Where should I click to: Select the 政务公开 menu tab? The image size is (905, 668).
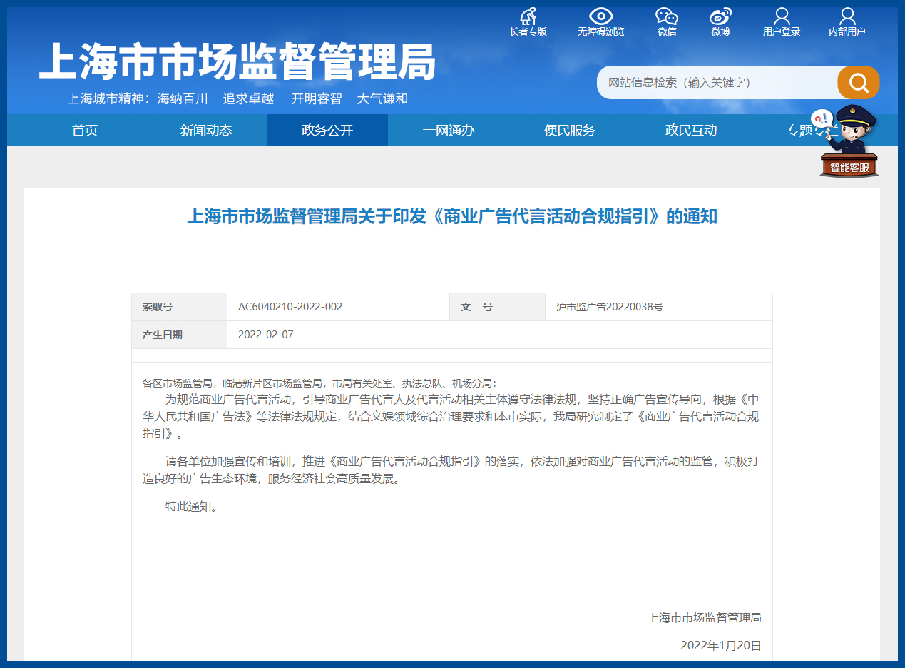(x=327, y=130)
